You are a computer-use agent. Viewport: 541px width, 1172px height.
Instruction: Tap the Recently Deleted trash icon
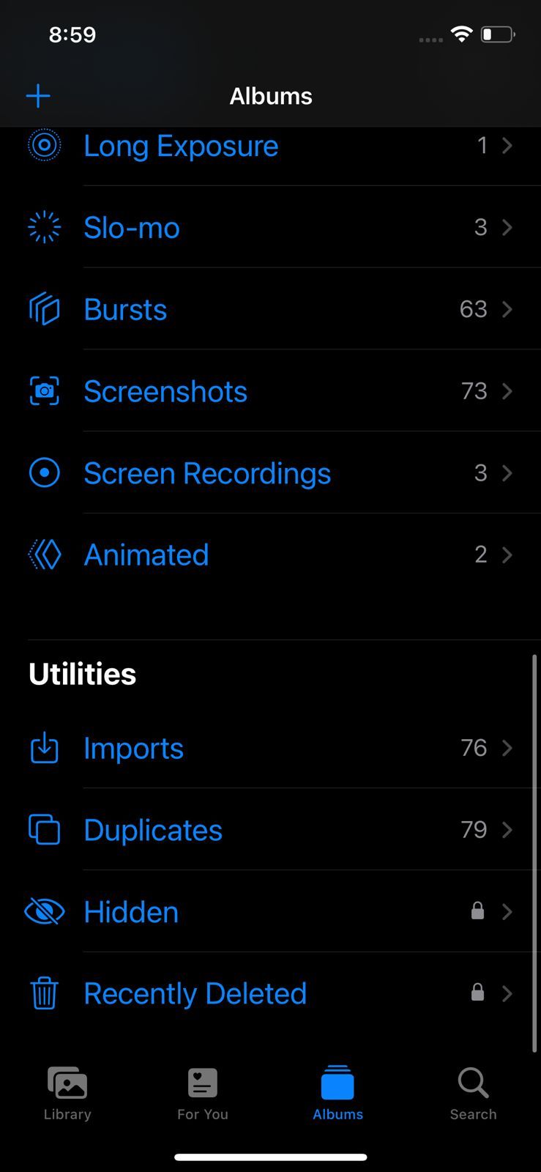[x=44, y=993]
